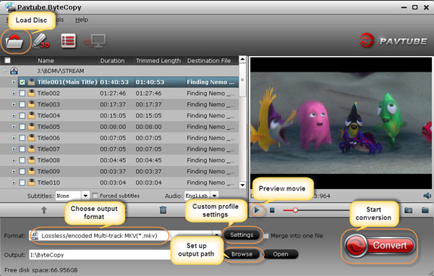Image resolution: width=434 pixels, height=276 pixels.
Task: Click the monitor search icon in toolbar
Action: [x=95, y=41]
